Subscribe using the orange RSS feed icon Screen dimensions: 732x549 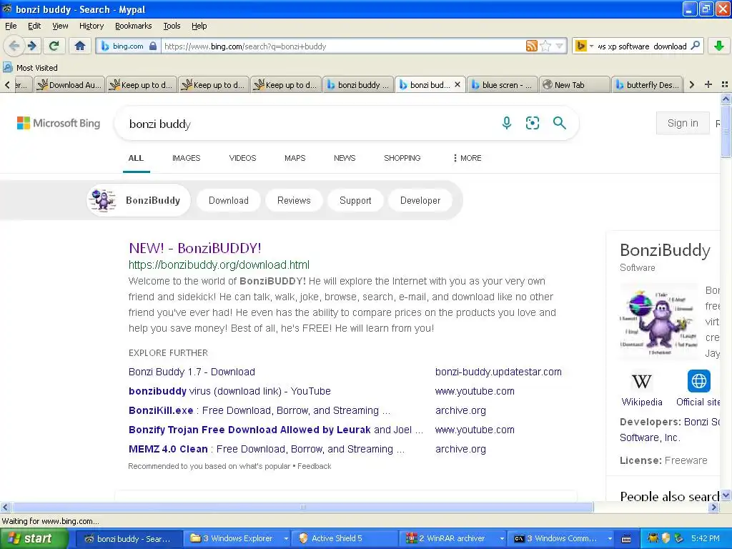[531, 46]
